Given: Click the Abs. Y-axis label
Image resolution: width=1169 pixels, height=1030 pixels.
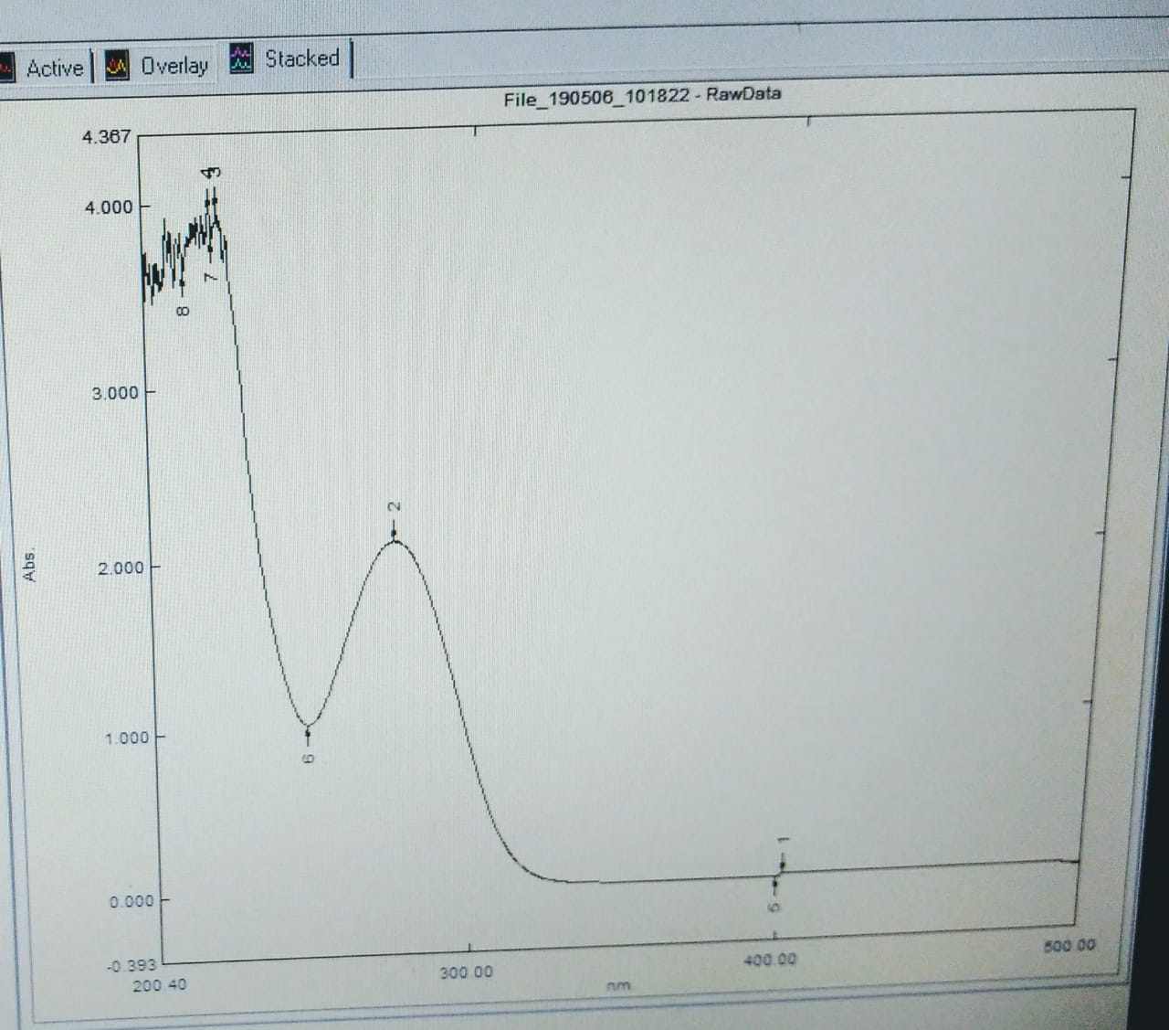Looking at the screenshot, I should click(x=30, y=566).
